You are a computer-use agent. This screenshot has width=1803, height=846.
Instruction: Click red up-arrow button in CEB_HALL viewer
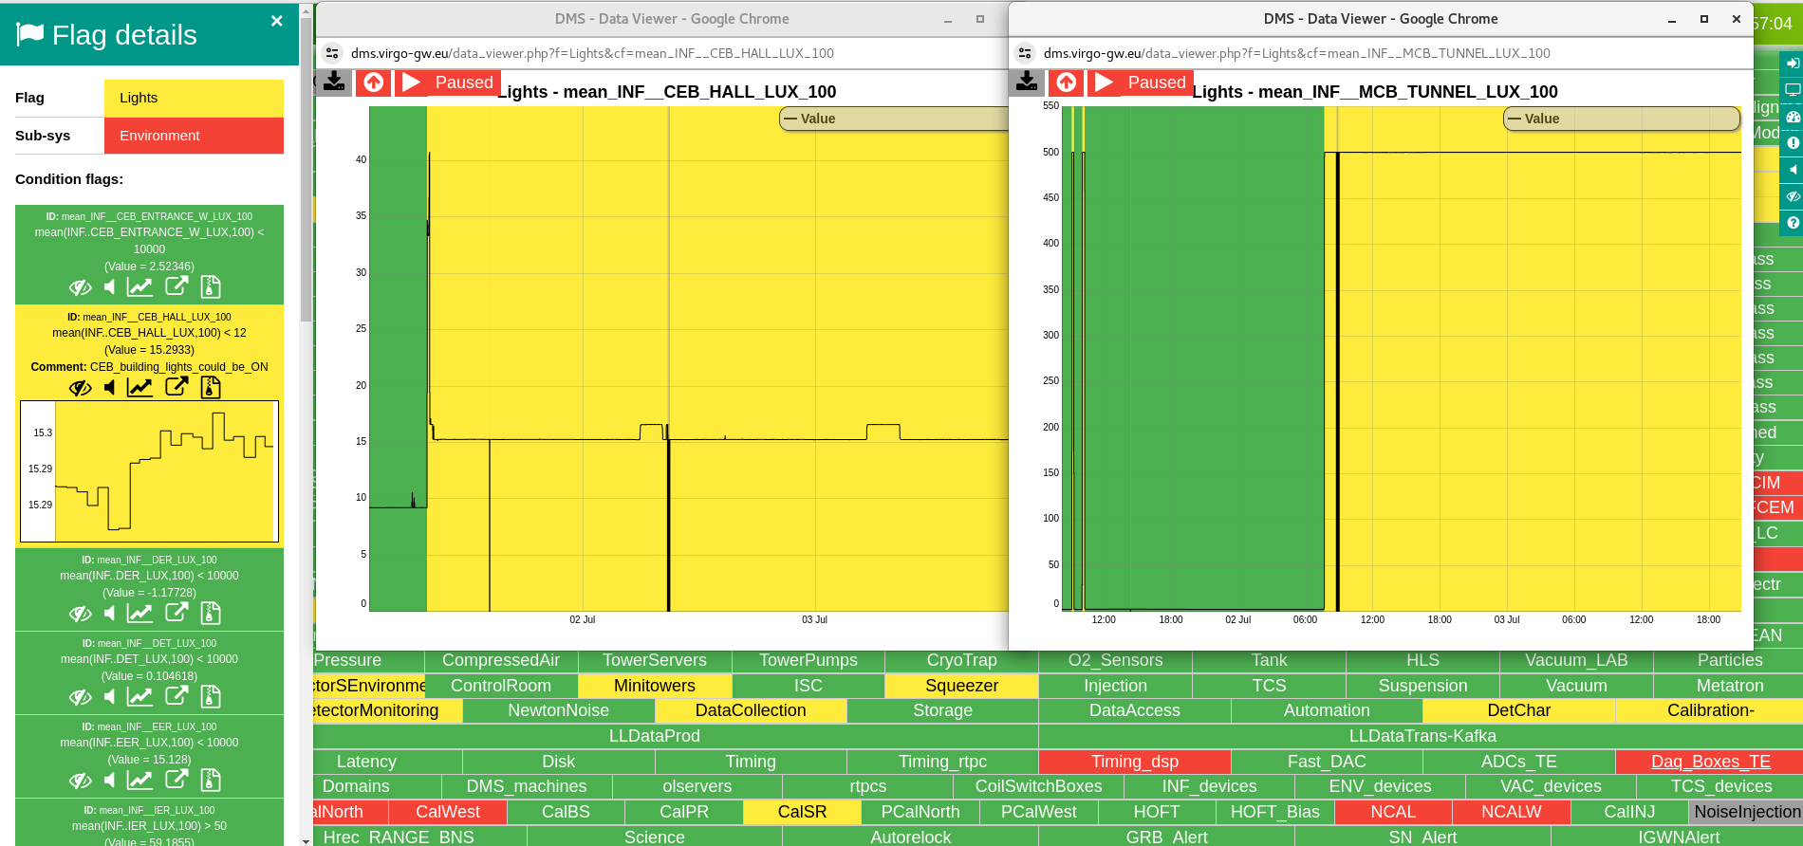coord(374,83)
